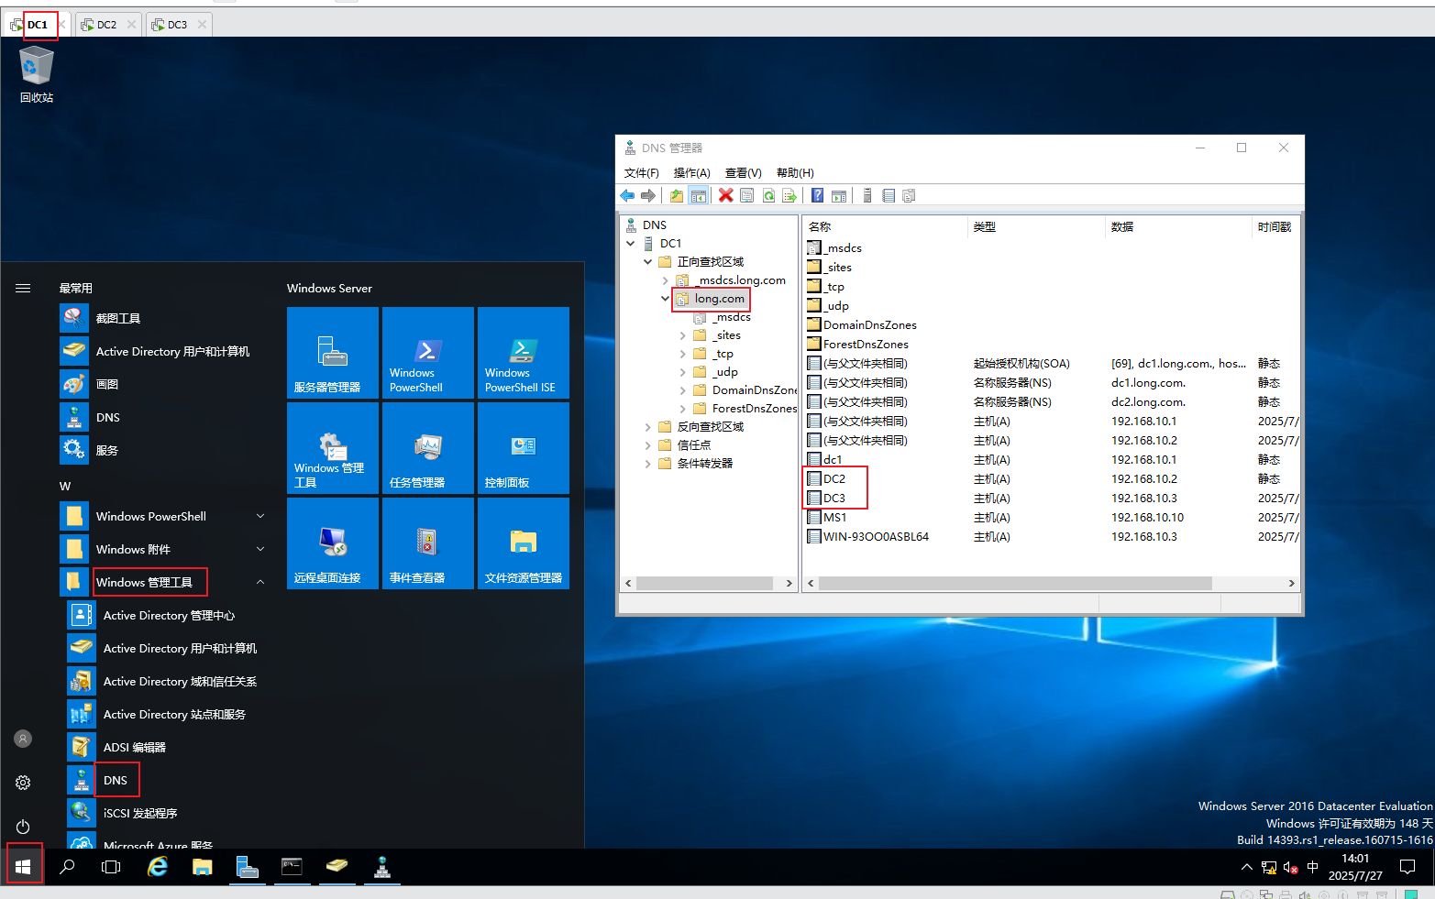The width and height of the screenshot is (1435, 899).
Task: Expand Windows 附件 folder in Start menu
Action: [260, 549]
